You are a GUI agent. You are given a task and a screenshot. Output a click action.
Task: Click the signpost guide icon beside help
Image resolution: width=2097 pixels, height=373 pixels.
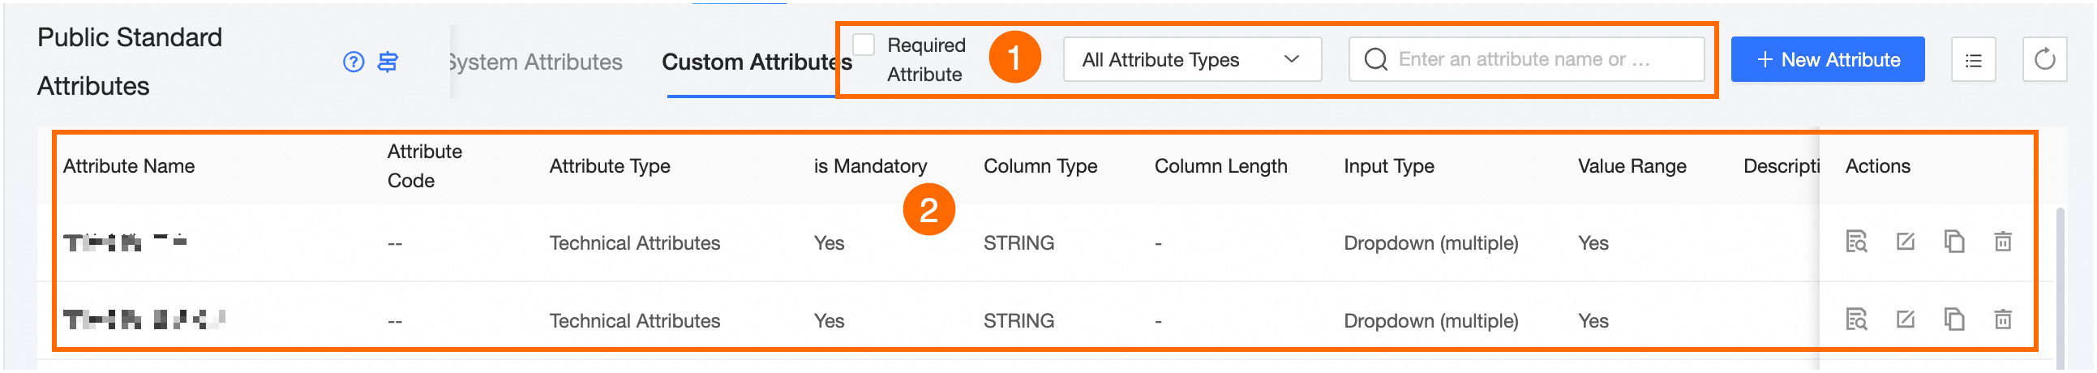tap(388, 62)
